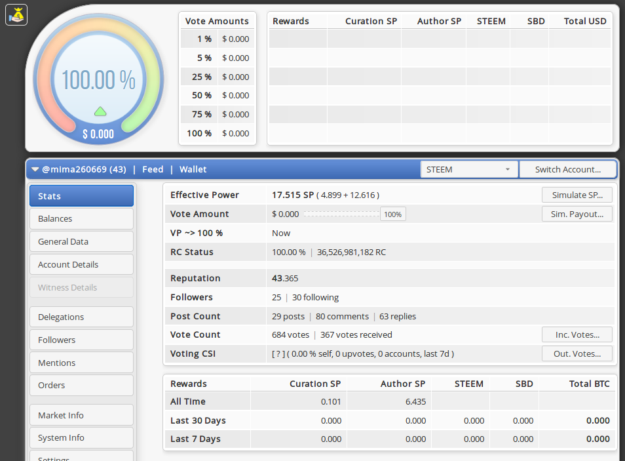Image resolution: width=625 pixels, height=461 pixels.
Task: Click the All Time rewards row label
Action: 188,401
